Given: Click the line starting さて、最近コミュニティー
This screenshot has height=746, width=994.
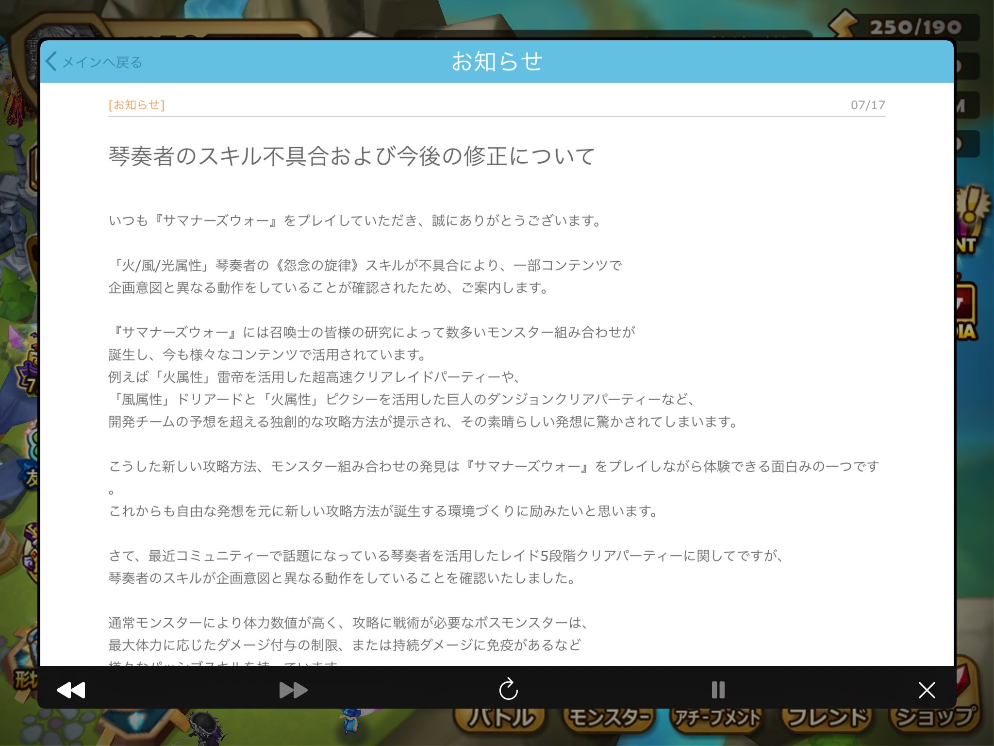Looking at the screenshot, I should pyautogui.click(x=446, y=556).
